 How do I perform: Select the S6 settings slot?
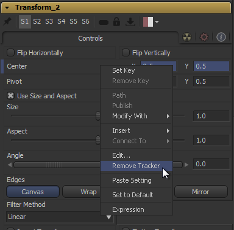85,21
